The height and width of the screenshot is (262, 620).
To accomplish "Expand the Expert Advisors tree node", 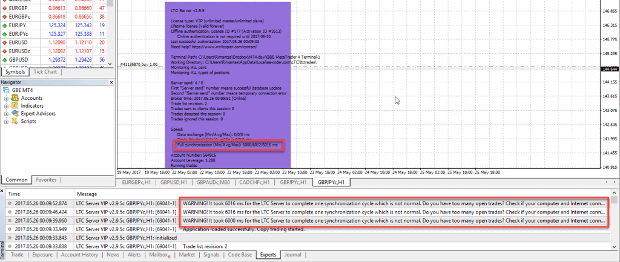I will click(7, 114).
